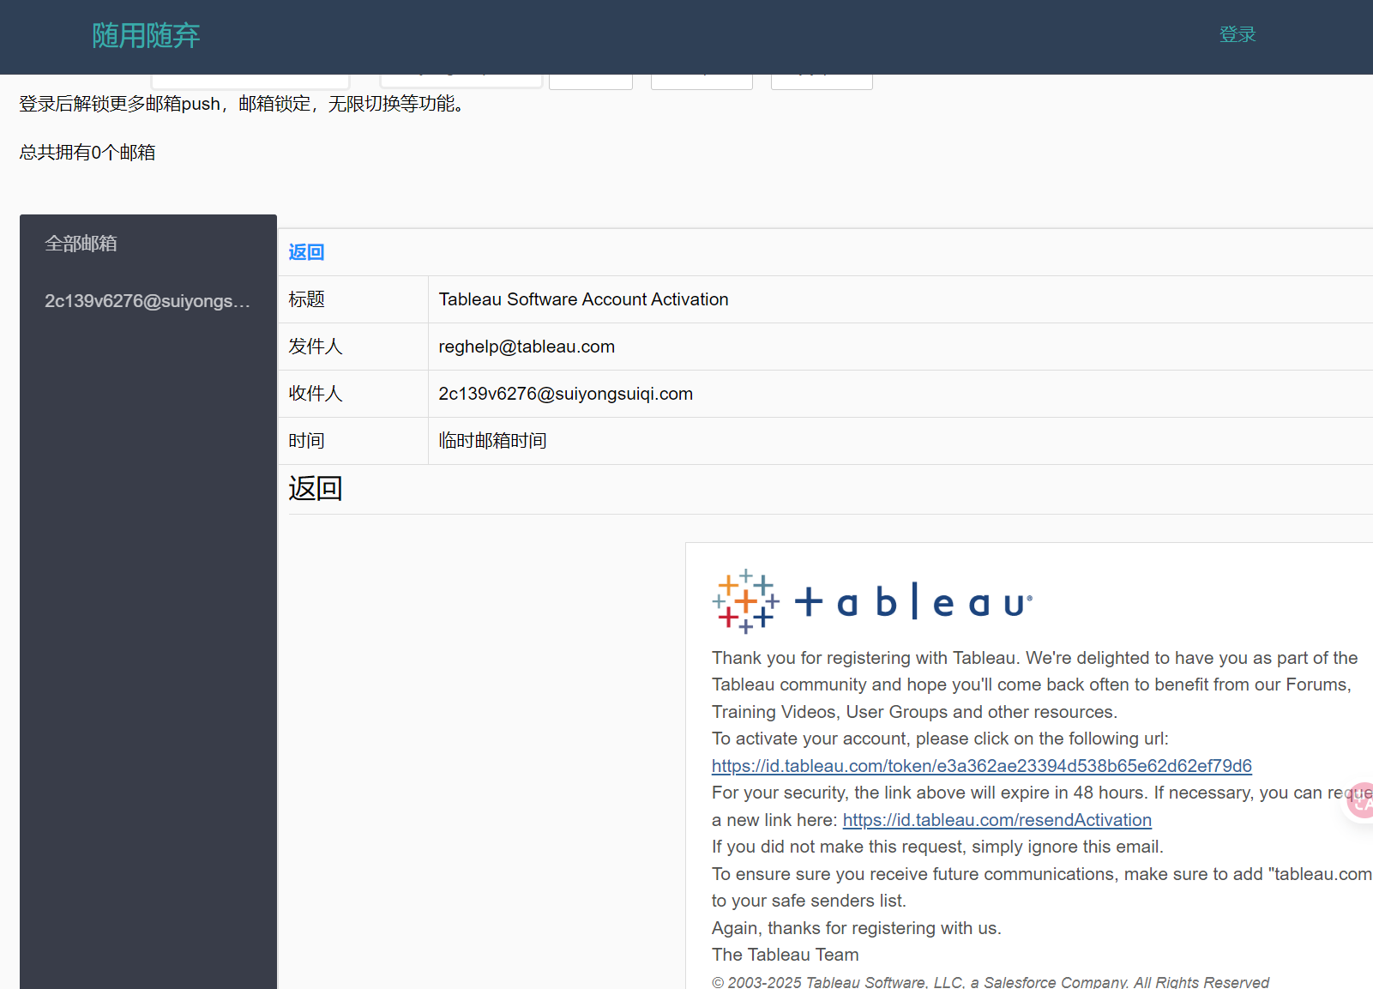Select 全部邮箱 in the sidebar
This screenshot has width=1373, height=989.
point(81,244)
